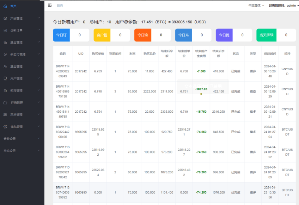Click the 借空 type cell
This screenshot has width=299, height=205.
tap(253, 91)
